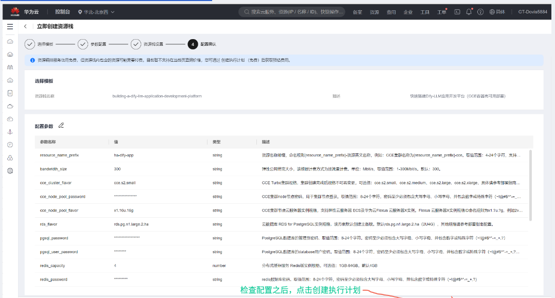The width and height of the screenshot is (555, 298).
Task: Open the 简体 language selector
Action: pos(497,12)
